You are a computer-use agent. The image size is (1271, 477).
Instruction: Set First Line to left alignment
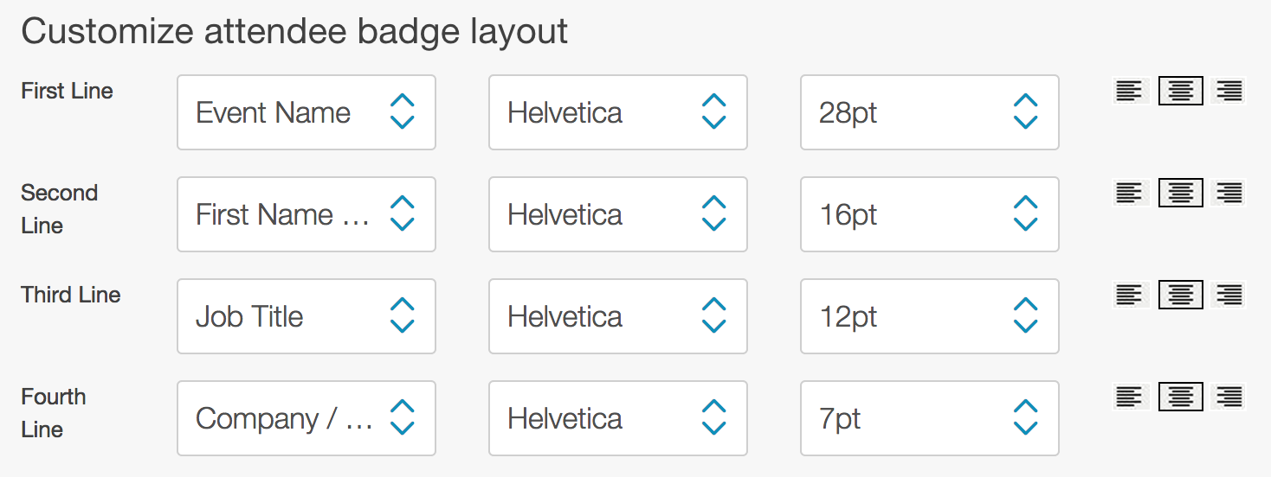pos(1129,91)
